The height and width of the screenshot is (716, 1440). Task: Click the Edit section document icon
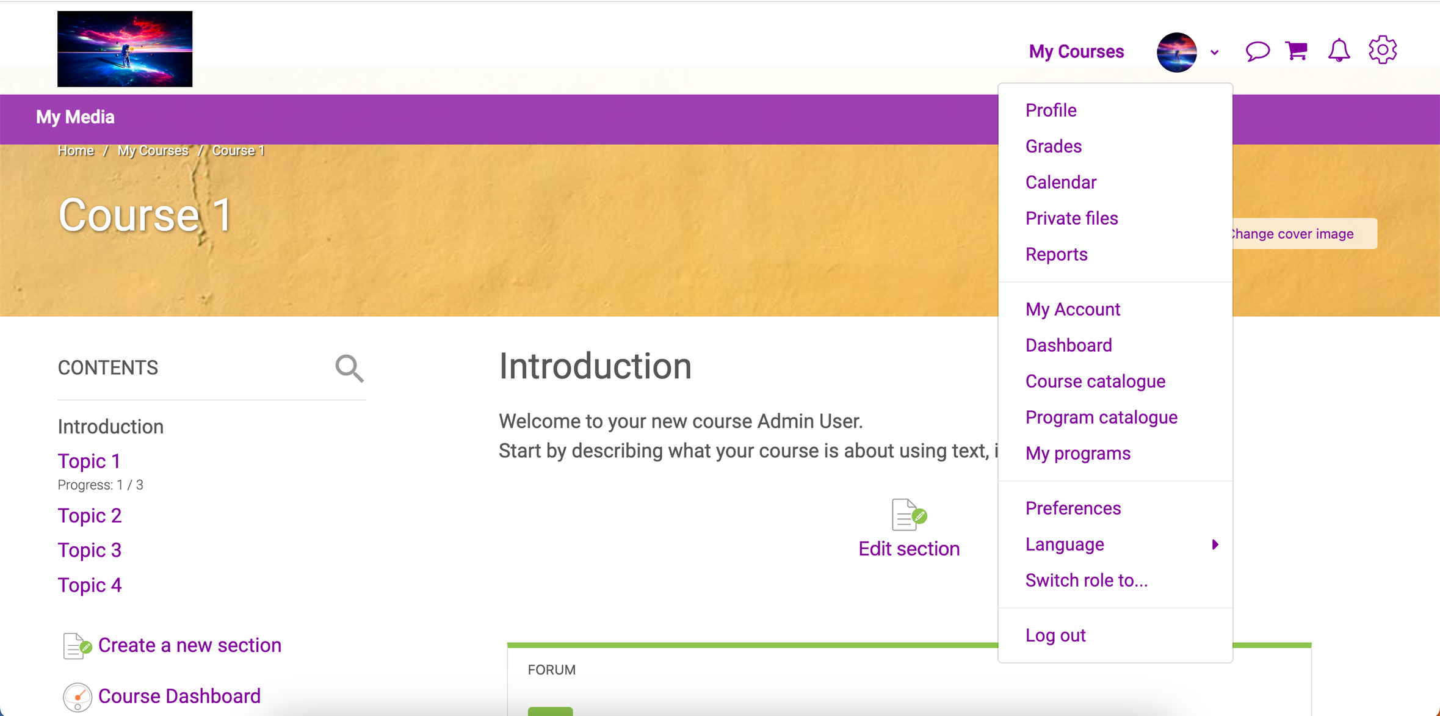click(x=908, y=515)
